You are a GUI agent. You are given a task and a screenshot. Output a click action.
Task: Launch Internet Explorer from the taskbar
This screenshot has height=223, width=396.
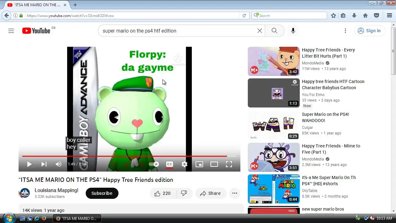[37, 218]
